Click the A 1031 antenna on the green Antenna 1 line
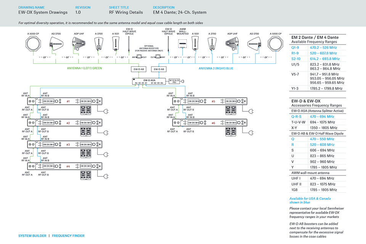The image size is (366, 244). [x=116, y=44]
